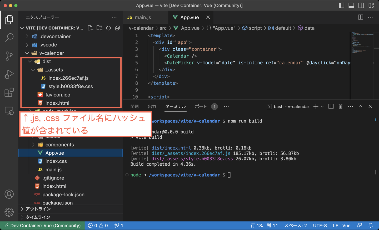Click Dev Container: Vue (Community) remote indicator
Screen dimensions: 379x230
pos(42,226)
